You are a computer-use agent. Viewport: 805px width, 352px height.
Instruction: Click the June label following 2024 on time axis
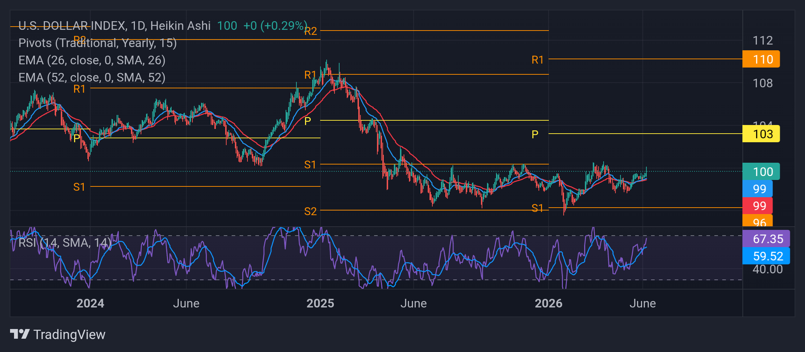[x=186, y=304]
